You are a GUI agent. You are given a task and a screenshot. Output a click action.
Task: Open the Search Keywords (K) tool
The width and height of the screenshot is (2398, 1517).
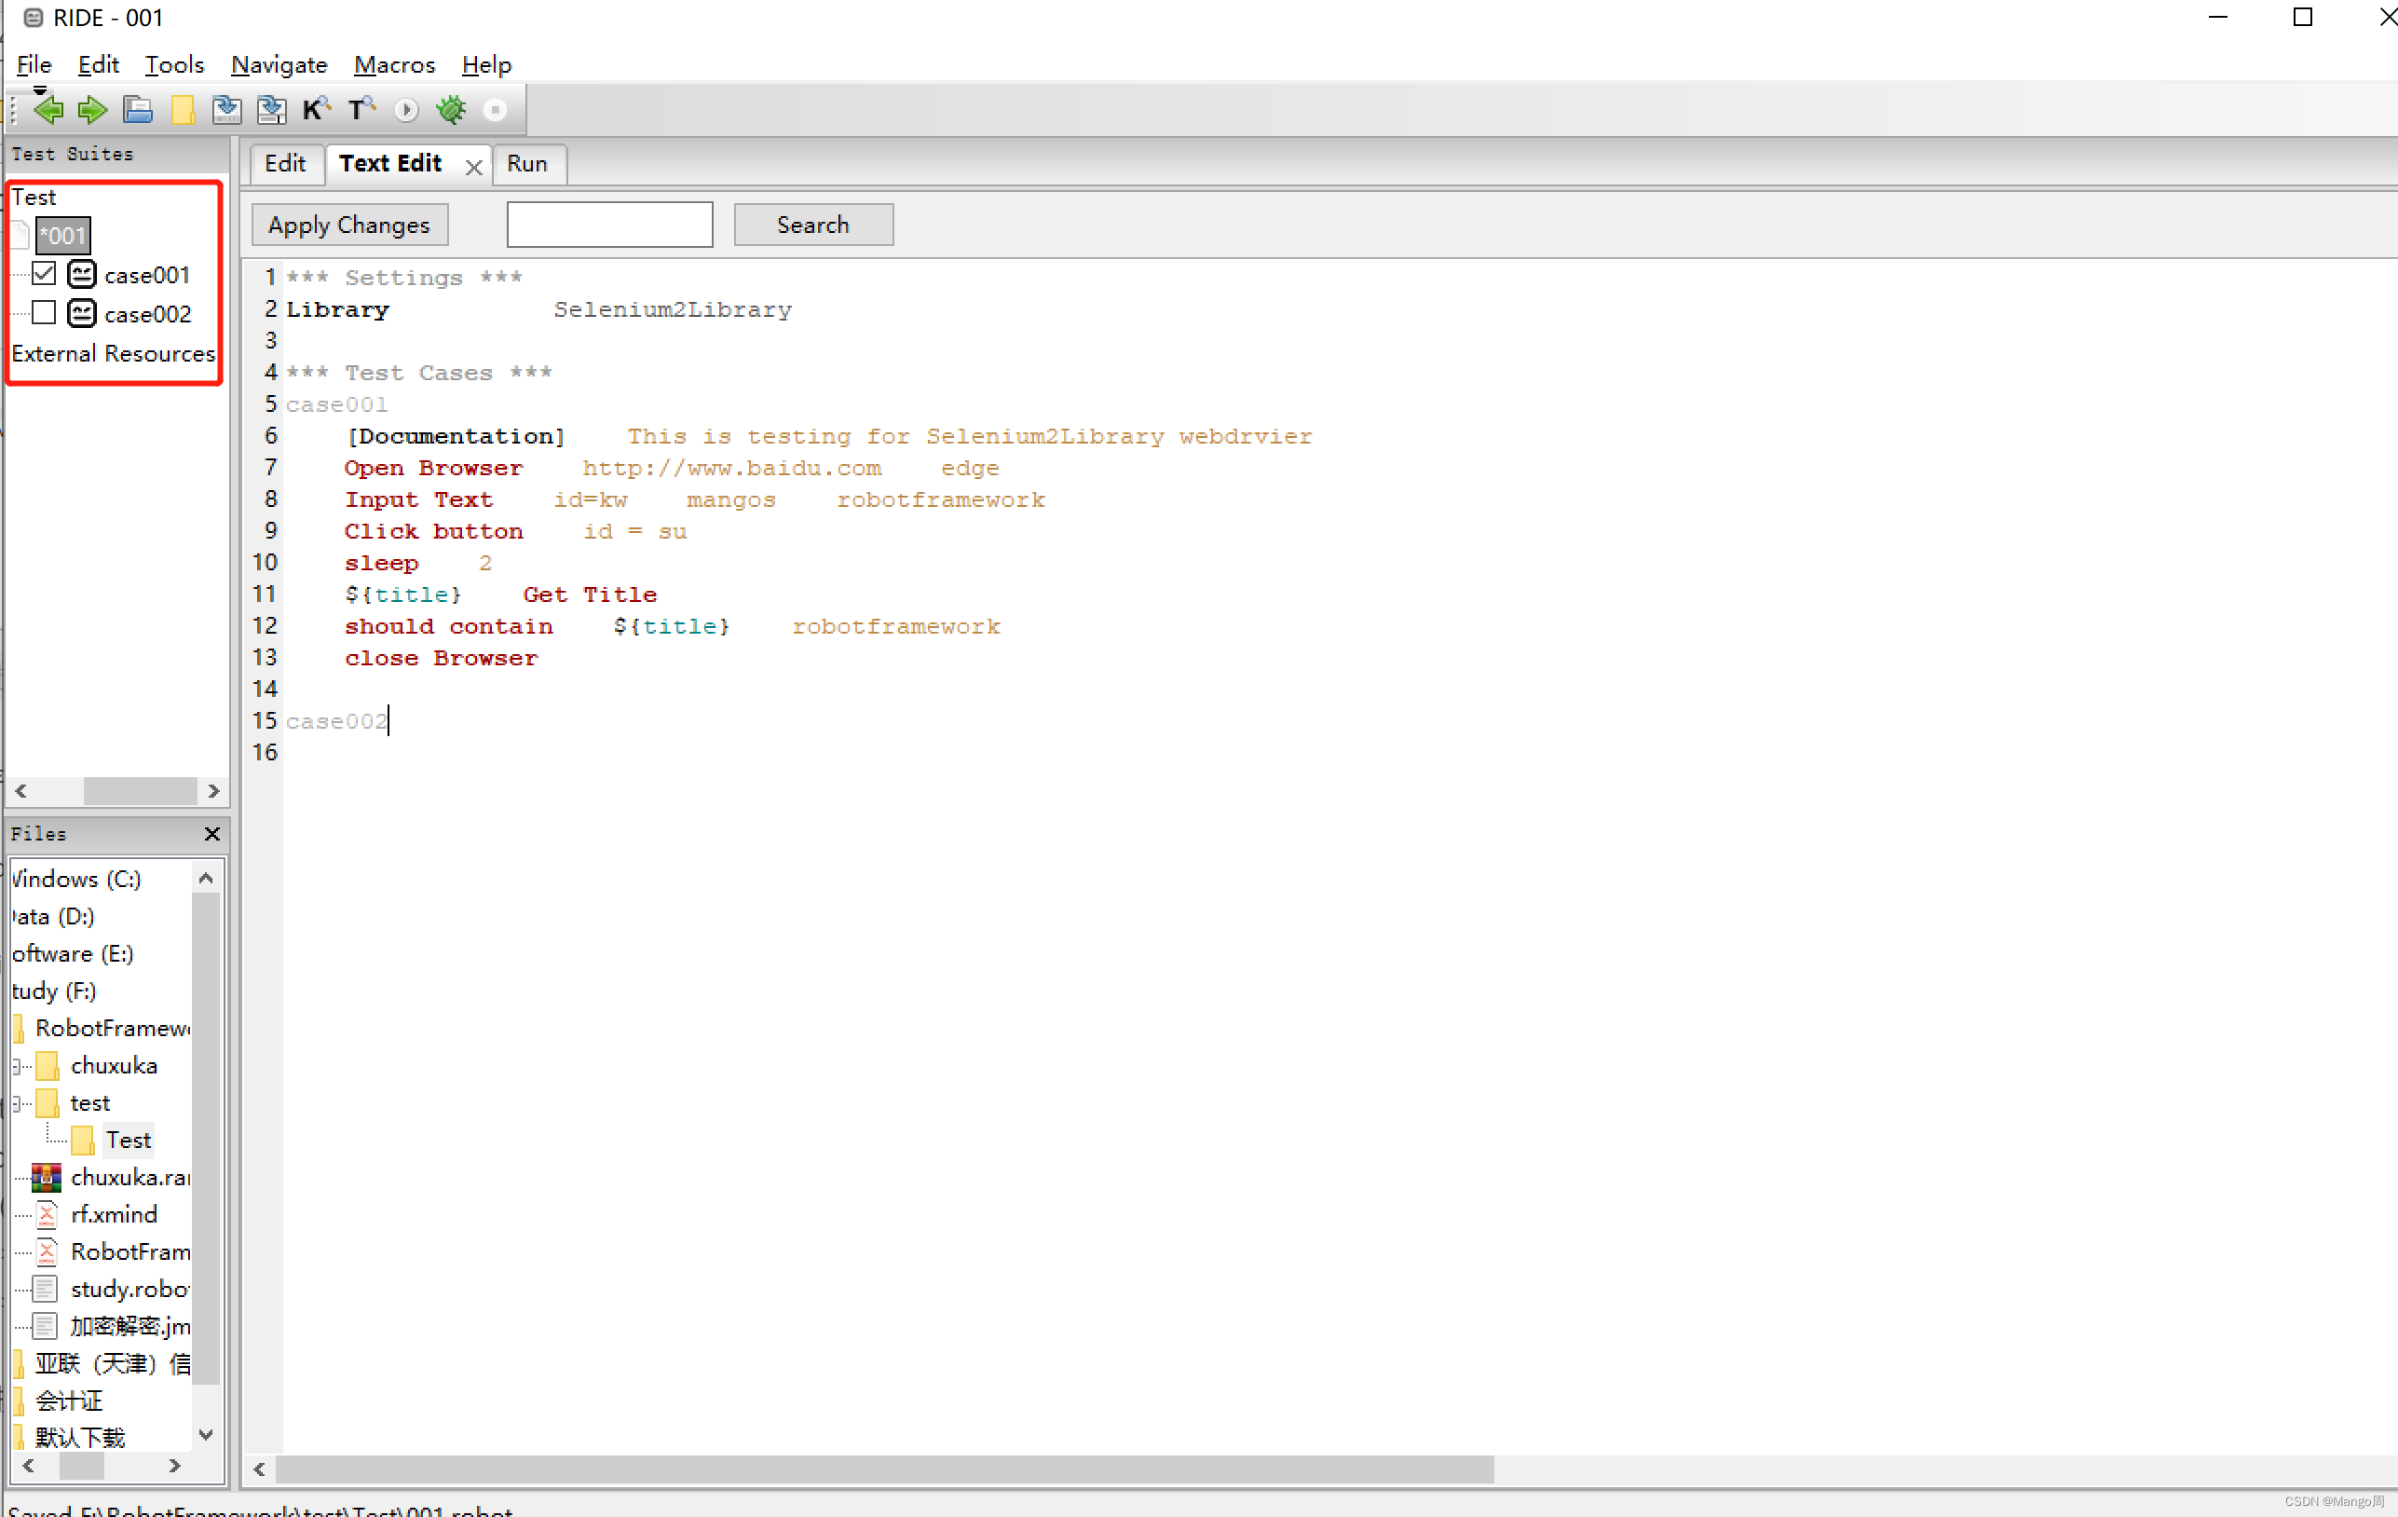pyautogui.click(x=316, y=110)
